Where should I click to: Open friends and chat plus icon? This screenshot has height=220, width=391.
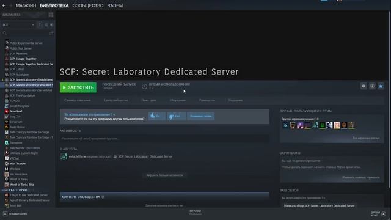[x=384, y=214]
